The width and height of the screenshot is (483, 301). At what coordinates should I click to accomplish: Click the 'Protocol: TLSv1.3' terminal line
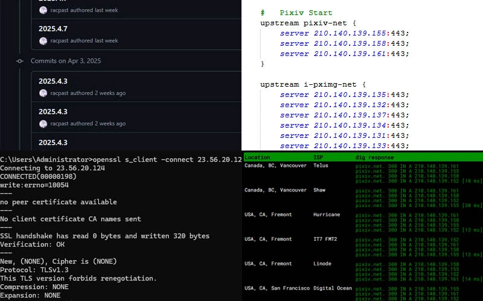pos(42,270)
